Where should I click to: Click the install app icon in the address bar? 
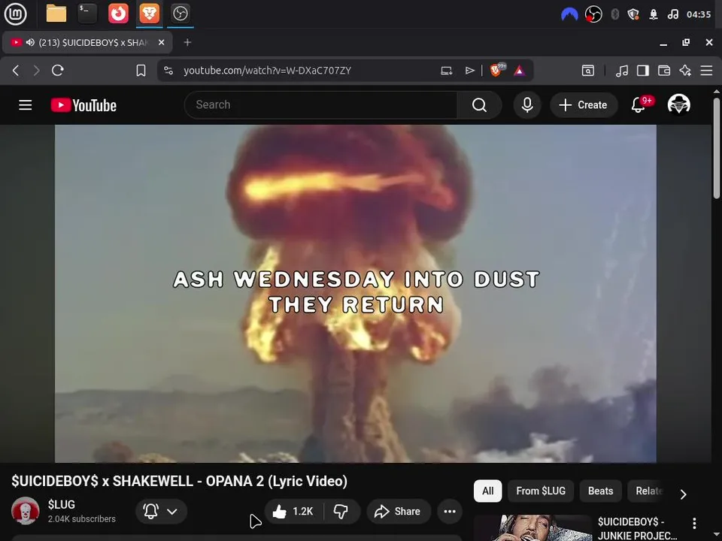446,71
